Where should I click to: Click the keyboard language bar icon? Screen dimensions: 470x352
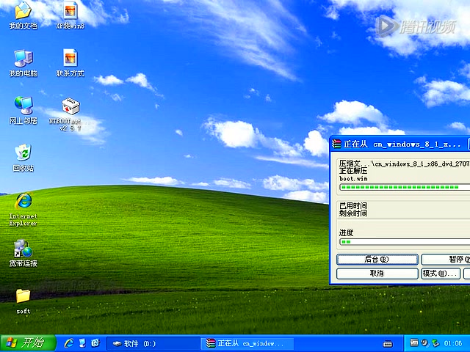(388, 344)
